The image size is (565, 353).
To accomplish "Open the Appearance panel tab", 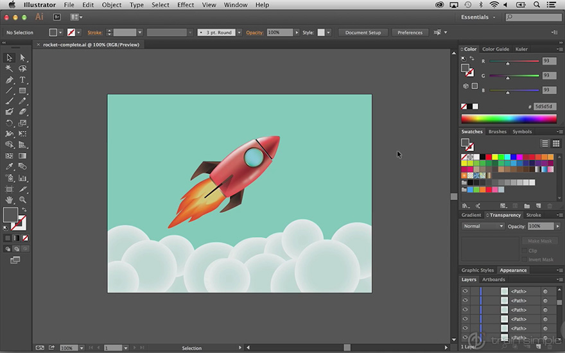I will point(513,270).
